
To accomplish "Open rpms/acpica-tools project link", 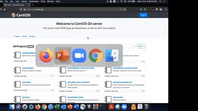I will point(75,97).
